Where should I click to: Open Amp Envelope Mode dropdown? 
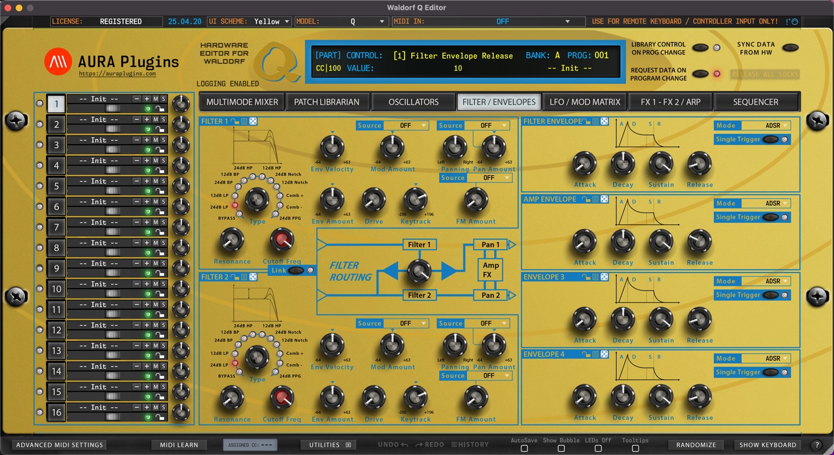(x=765, y=204)
